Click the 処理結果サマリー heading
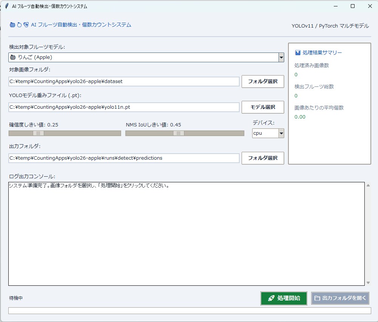 (322, 52)
